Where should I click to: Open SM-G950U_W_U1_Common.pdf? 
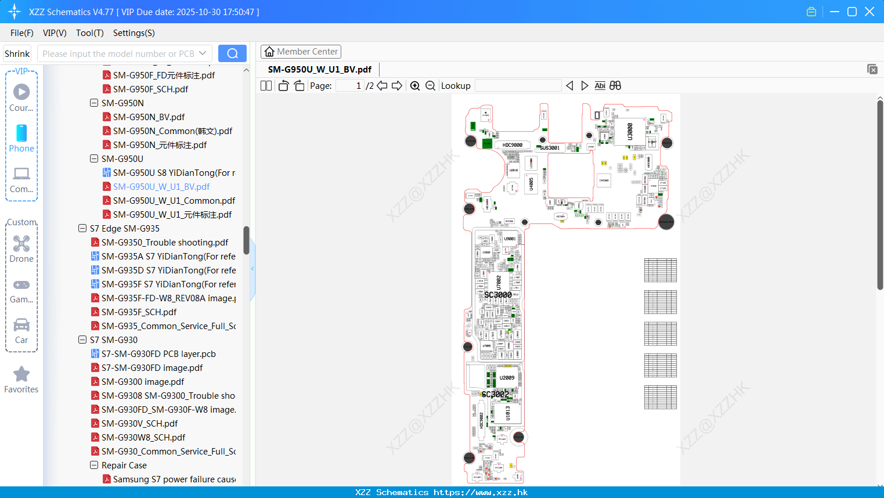tap(174, 200)
